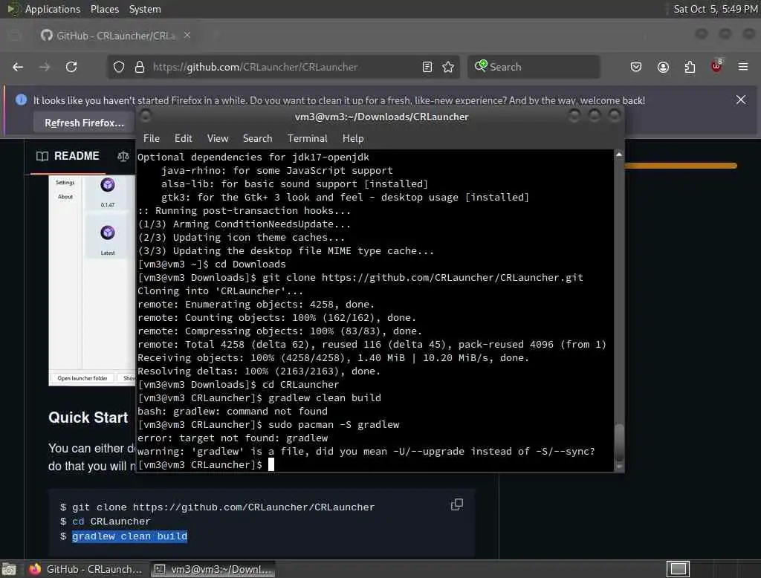The height and width of the screenshot is (578, 761).
Task: Open the README tab on GitHub
Action: pyautogui.click(x=68, y=156)
